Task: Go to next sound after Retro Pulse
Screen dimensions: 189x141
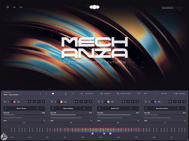Action: (x=37, y=108)
